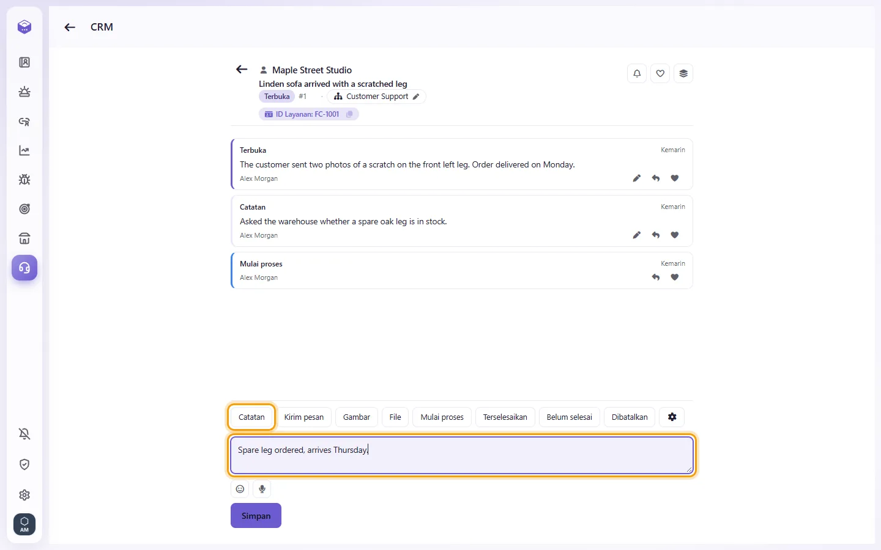Open the emoji picker
This screenshot has width=881, height=550.
tap(240, 489)
